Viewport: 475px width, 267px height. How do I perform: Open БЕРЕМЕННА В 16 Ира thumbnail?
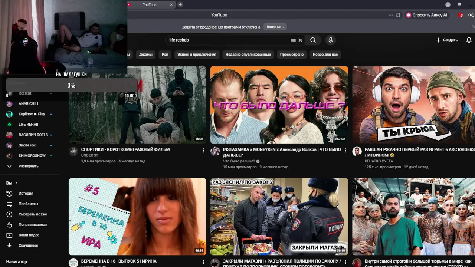[x=137, y=217]
